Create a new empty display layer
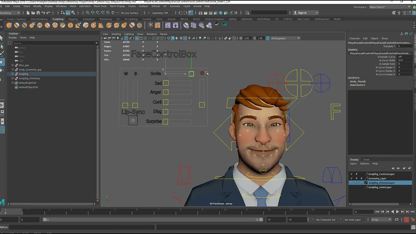Viewport: 416px width, 234px height. coord(404,168)
